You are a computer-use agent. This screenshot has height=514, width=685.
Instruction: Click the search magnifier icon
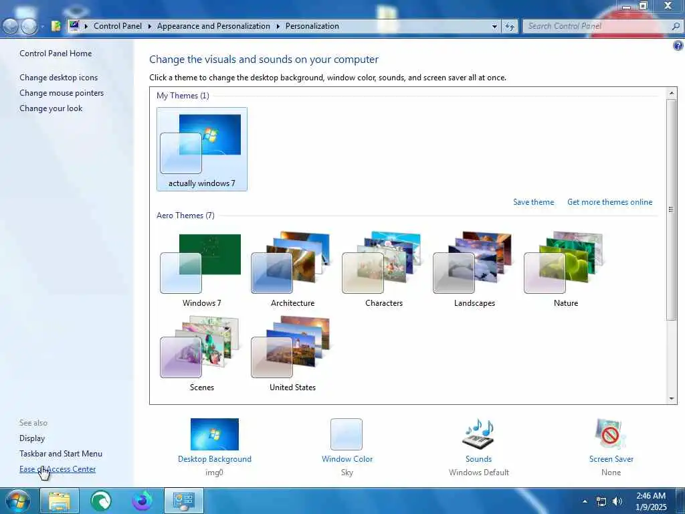676,26
